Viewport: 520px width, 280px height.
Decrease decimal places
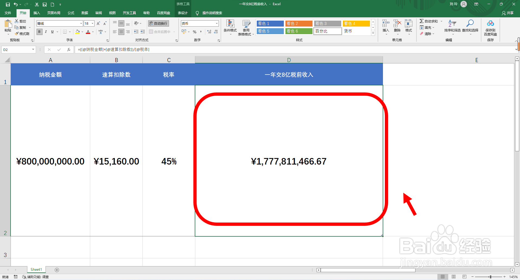coord(216,32)
